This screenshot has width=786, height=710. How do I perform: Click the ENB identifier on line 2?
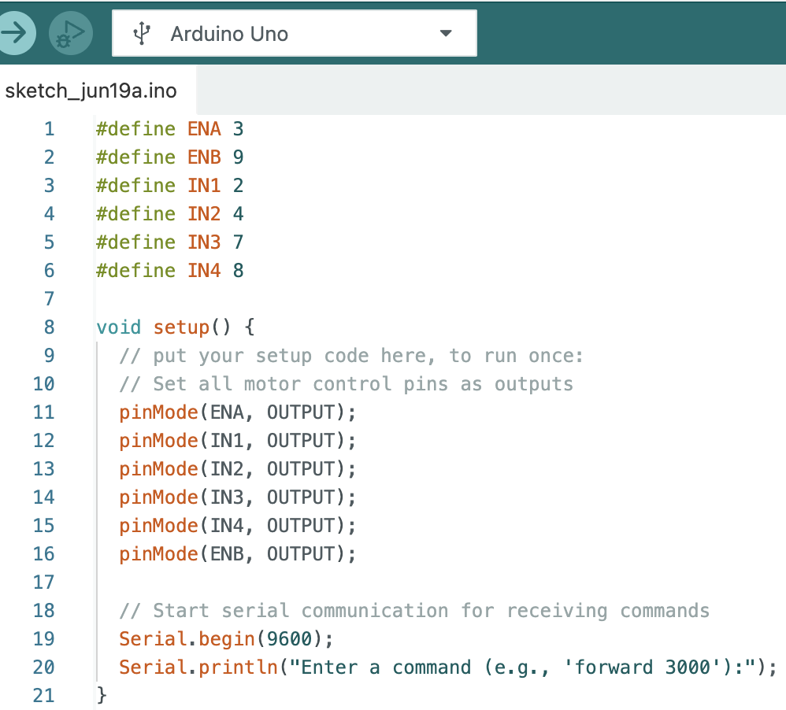point(204,157)
